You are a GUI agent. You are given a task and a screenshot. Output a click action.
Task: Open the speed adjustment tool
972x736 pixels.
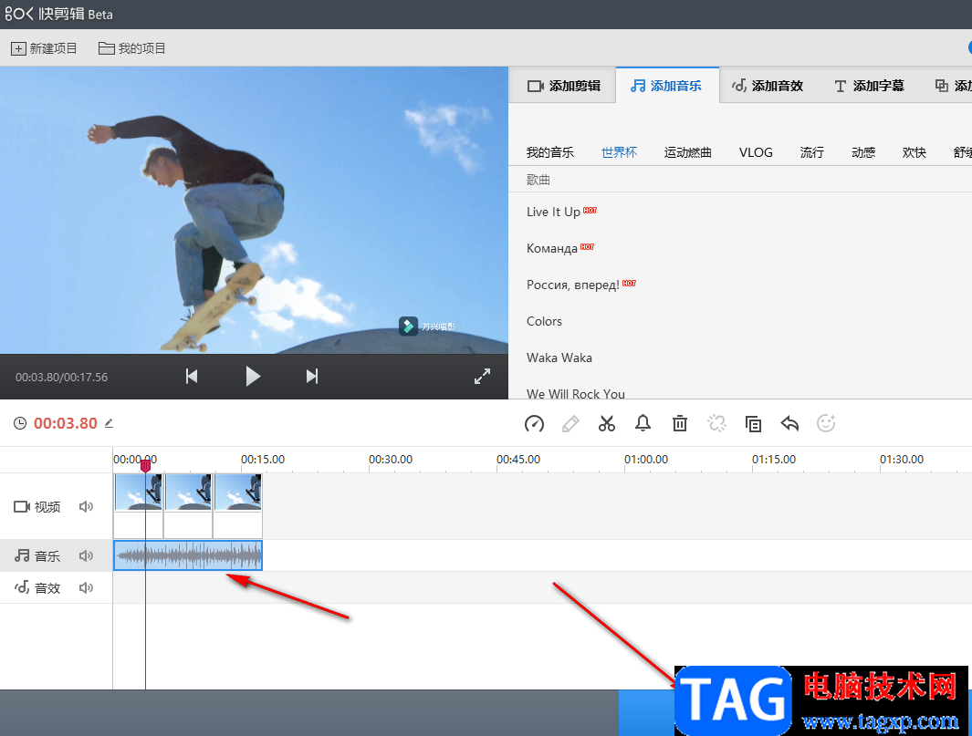[x=534, y=424]
